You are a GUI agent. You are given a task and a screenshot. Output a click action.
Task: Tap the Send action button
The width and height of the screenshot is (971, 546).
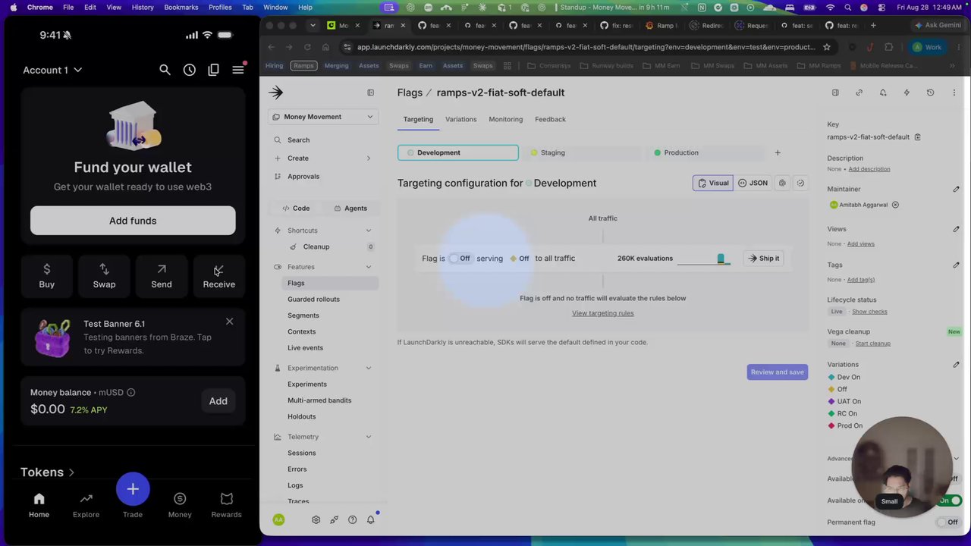tap(162, 276)
